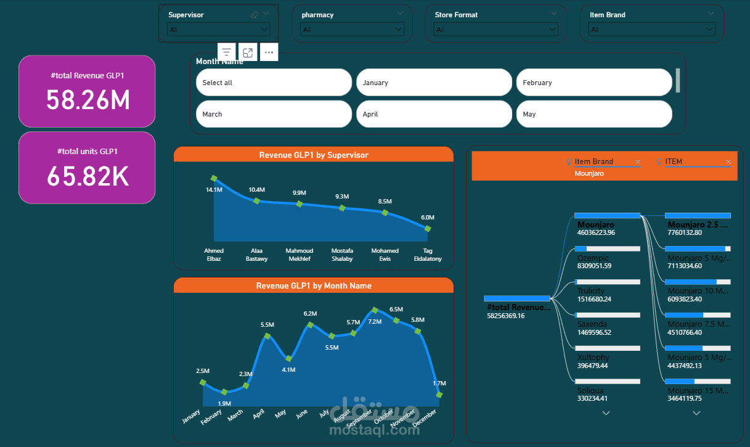Select the #total units GLP1 card
Screen dimensions: 750x447
pyautogui.click(x=87, y=167)
